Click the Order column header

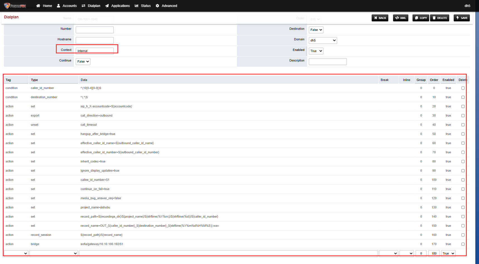[434, 80]
